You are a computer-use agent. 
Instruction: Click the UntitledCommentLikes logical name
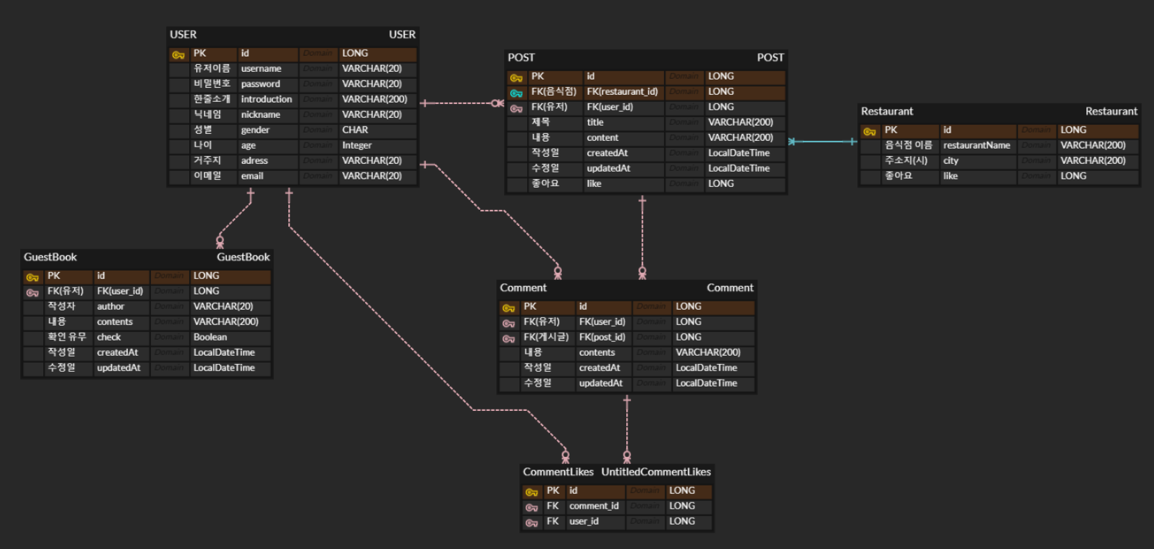pyautogui.click(x=656, y=472)
